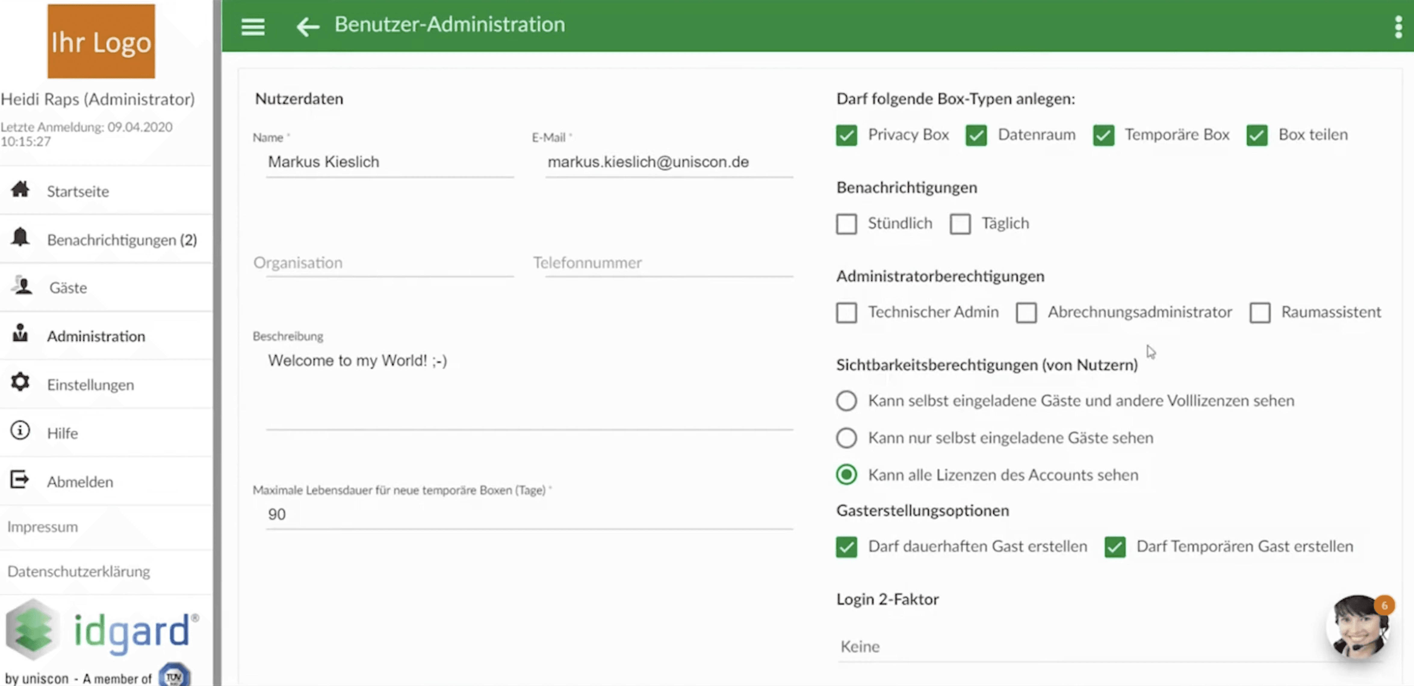Open the Benachrichtigungen bell icon
Screen dimensions: 1414x686
pyautogui.click(x=20, y=238)
